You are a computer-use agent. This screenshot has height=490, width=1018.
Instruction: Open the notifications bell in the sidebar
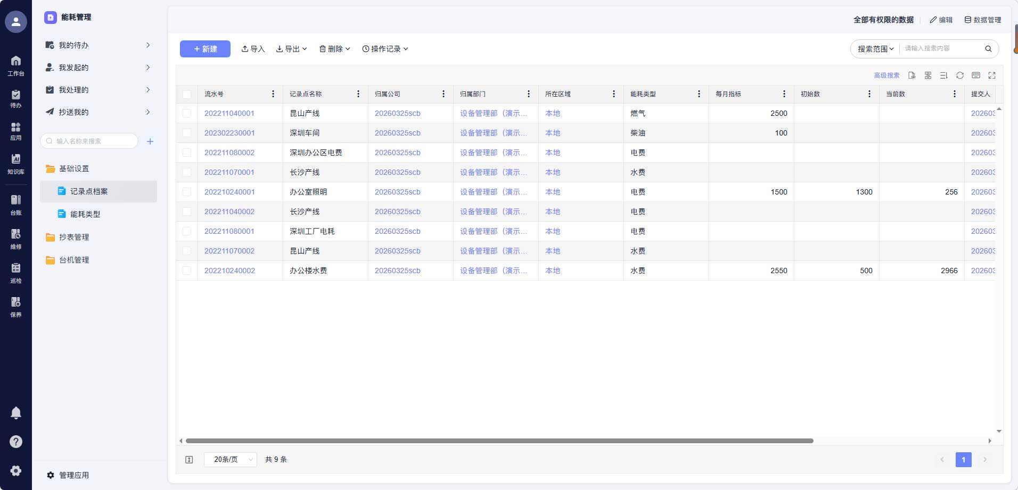point(16,413)
